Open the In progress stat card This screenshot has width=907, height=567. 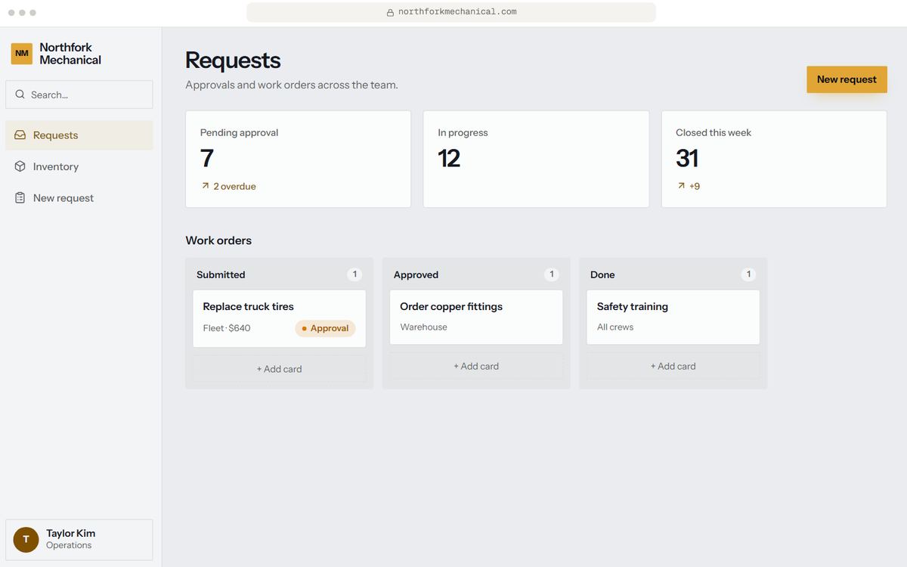pos(536,159)
